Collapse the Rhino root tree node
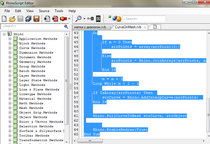The height and width of the screenshot is (144, 210). (4, 34)
